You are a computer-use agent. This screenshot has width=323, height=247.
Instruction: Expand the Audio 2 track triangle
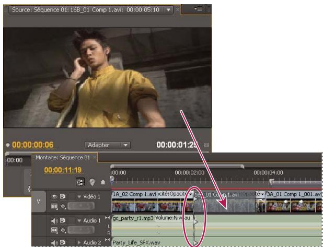(79, 243)
